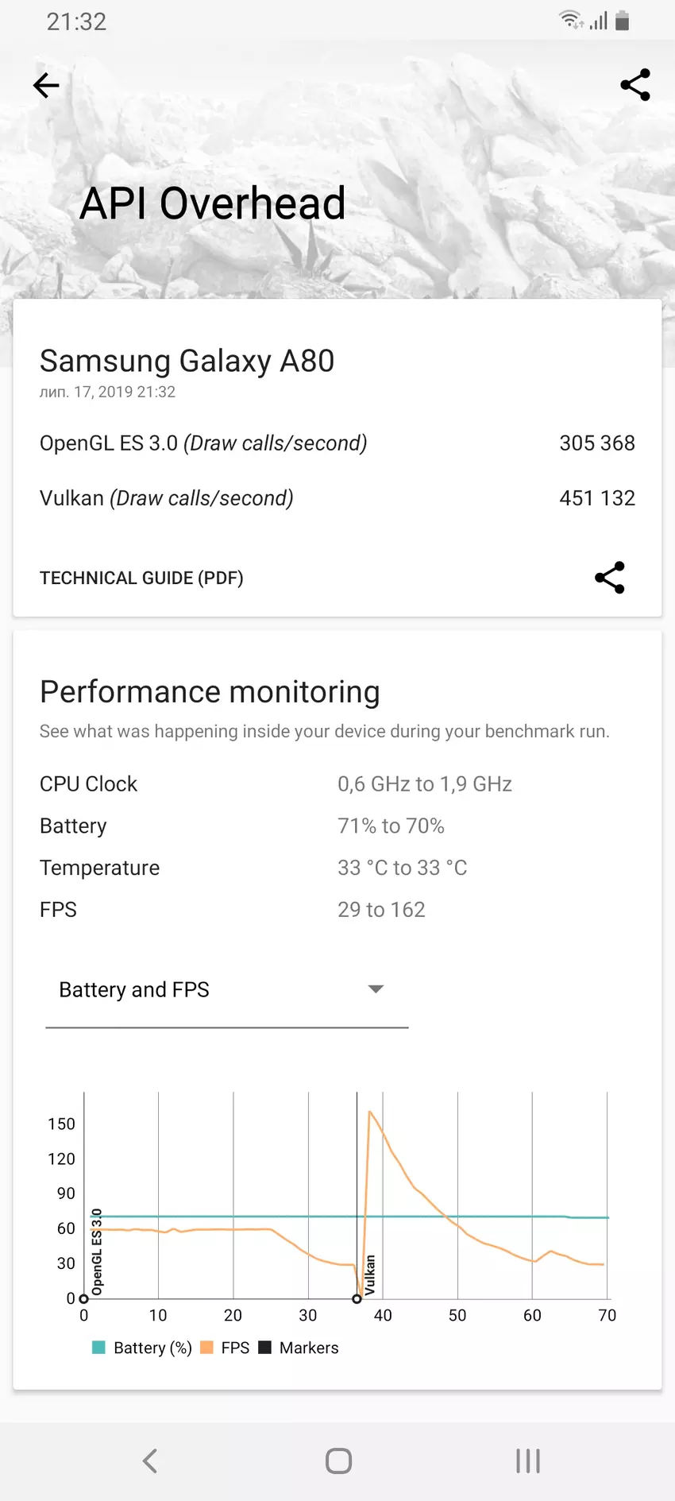Image resolution: width=675 pixels, height=1501 pixels.
Task: Tap the share icon in header
Action: (634, 85)
